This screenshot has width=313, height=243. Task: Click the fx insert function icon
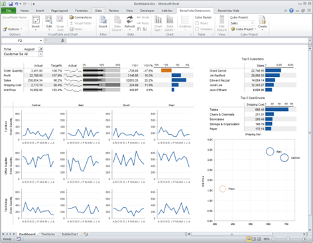[x=63, y=40]
